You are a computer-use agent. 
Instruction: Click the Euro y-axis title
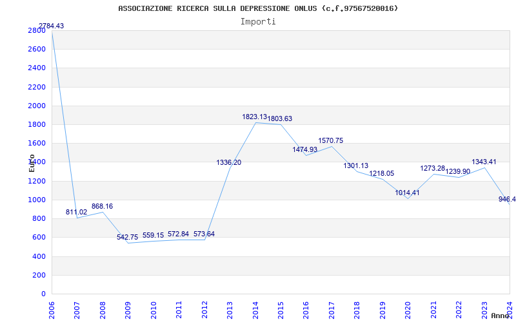pos(32,164)
